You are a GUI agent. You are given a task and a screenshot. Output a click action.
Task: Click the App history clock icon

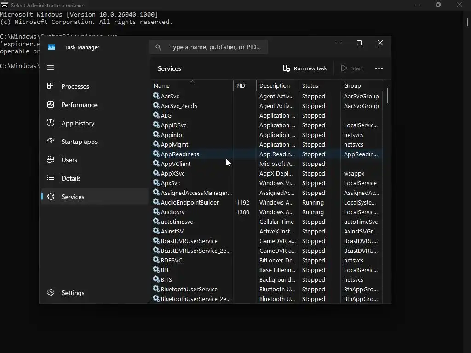[x=51, y=123]
